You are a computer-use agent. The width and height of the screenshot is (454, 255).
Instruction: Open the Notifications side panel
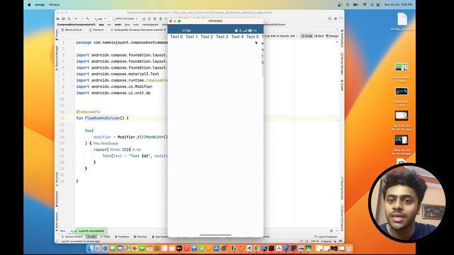342,38
